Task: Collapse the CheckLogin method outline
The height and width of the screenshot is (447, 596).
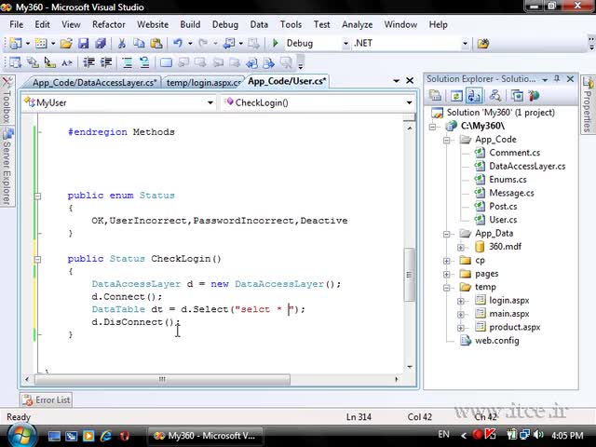Action: click(x=37, y=259)
